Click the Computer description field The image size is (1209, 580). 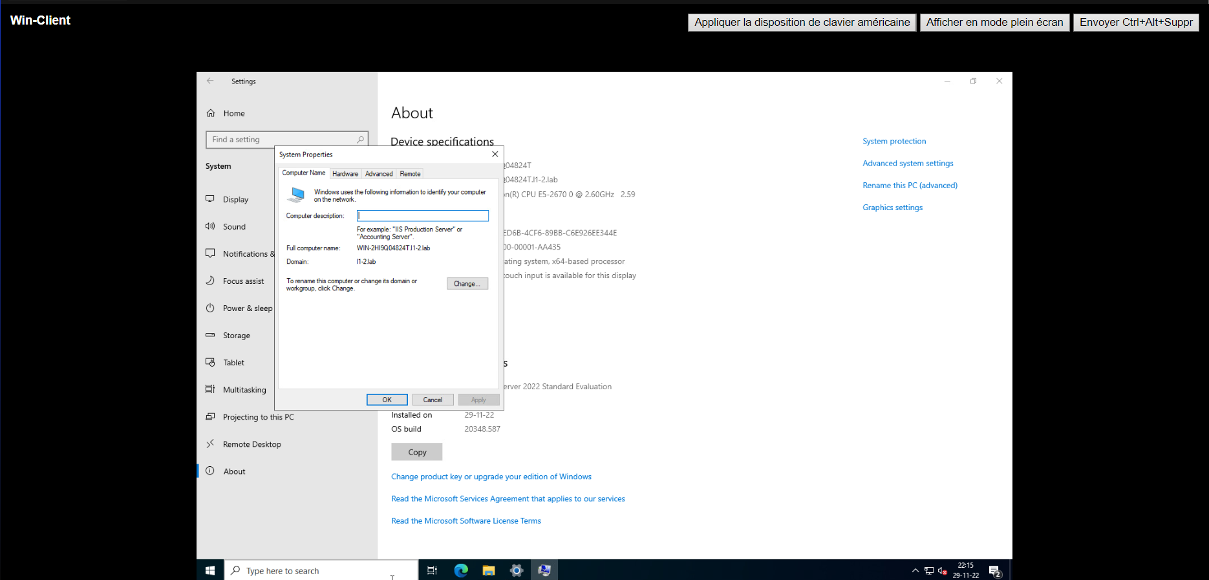[423, 216]
